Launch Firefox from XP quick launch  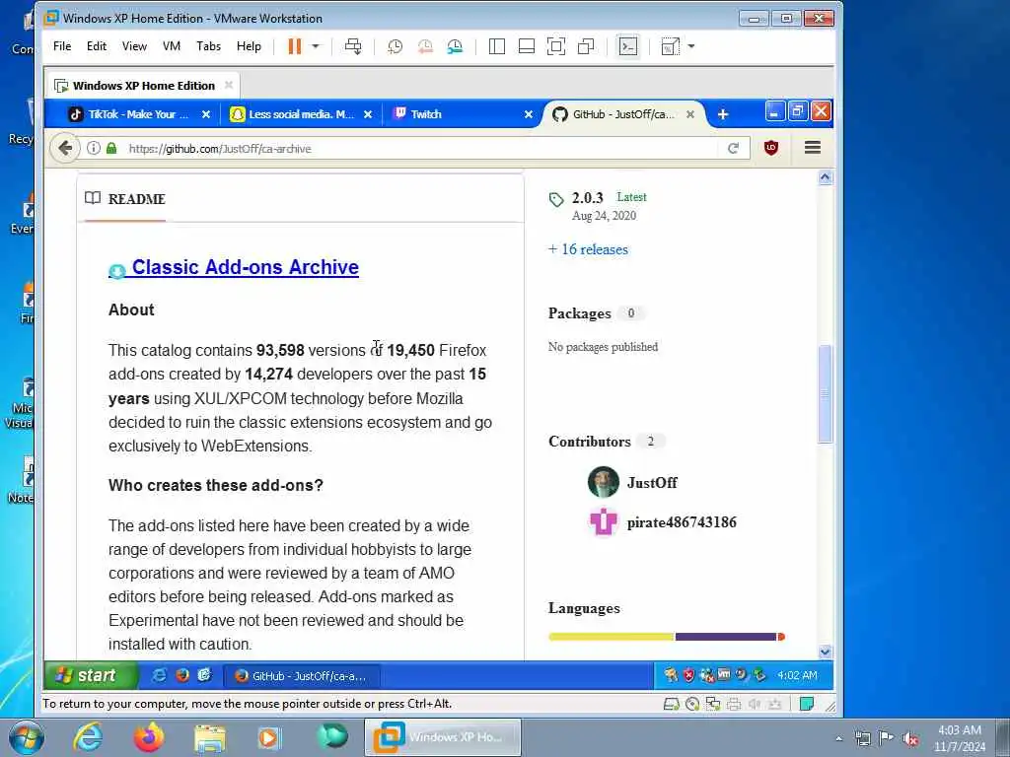click(182, 675)
